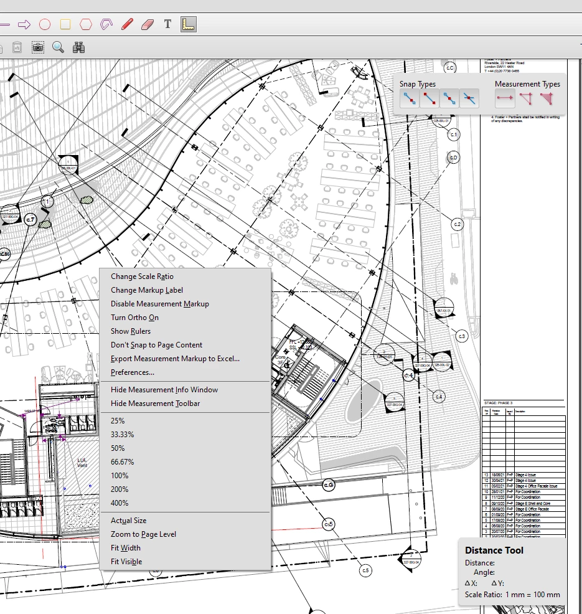Click the Snap Types label
The image size is (582, 614).
(417, 84)
